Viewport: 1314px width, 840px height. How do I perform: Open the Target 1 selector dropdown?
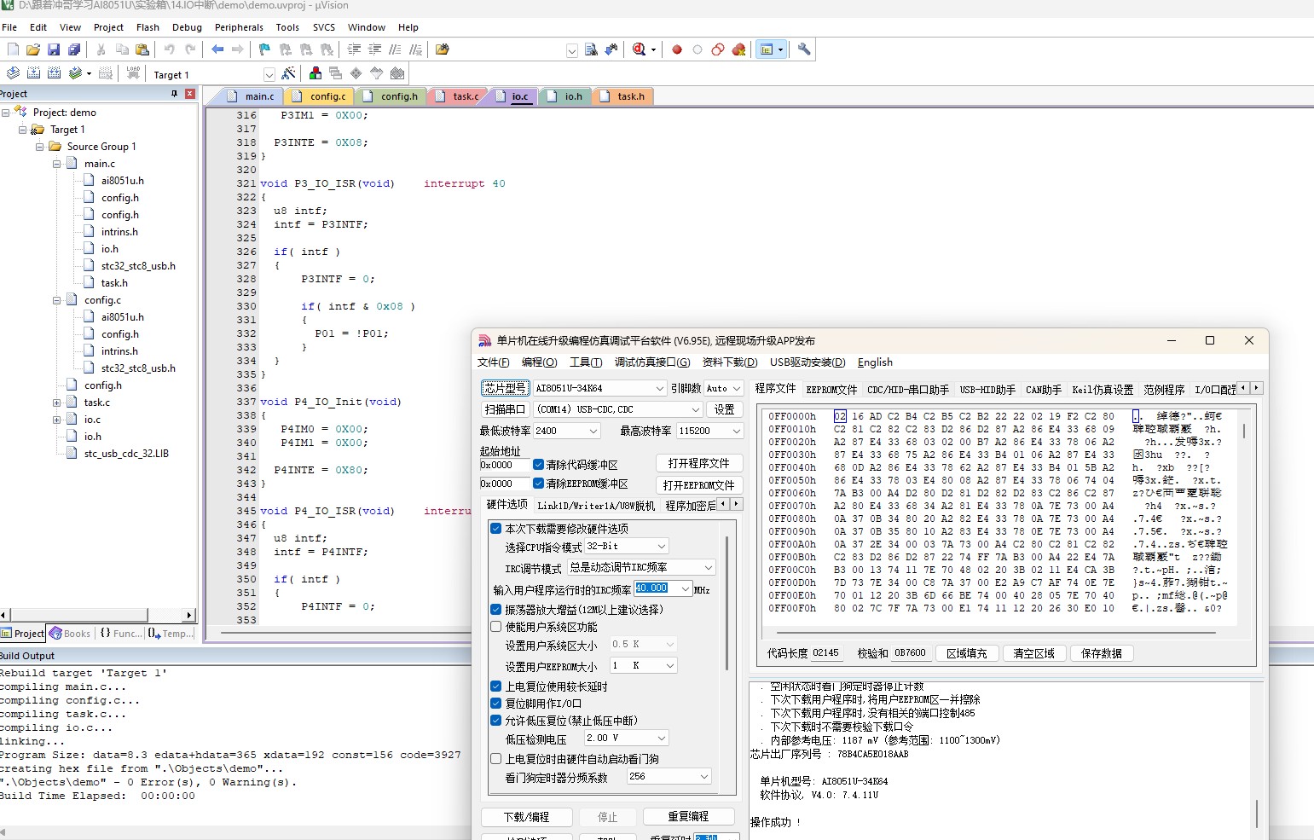coord(269,75)
